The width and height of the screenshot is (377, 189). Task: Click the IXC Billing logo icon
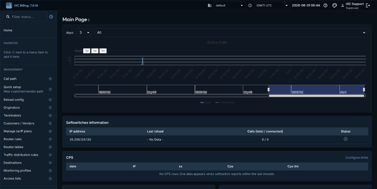click(x=9, y=5)
